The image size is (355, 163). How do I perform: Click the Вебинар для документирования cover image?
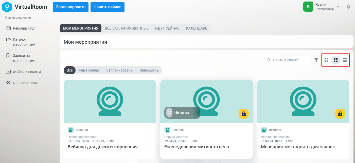click(110, 101)
